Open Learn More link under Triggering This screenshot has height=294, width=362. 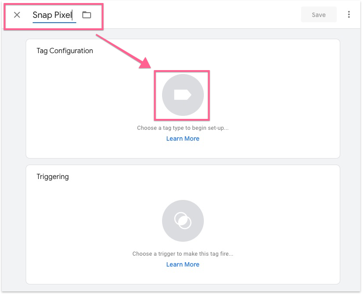[183, 264]
